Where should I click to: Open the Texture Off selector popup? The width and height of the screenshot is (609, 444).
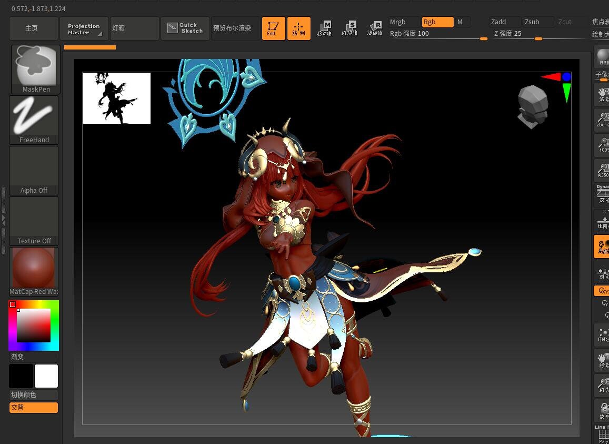[x=34, y=216]
